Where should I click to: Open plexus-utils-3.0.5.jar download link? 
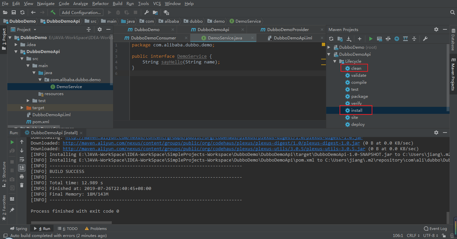214,149
